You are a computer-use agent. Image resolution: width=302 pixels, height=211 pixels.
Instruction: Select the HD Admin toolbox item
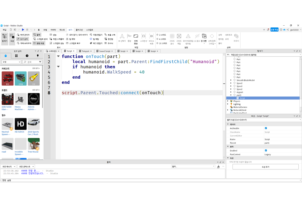click(21, 125)
